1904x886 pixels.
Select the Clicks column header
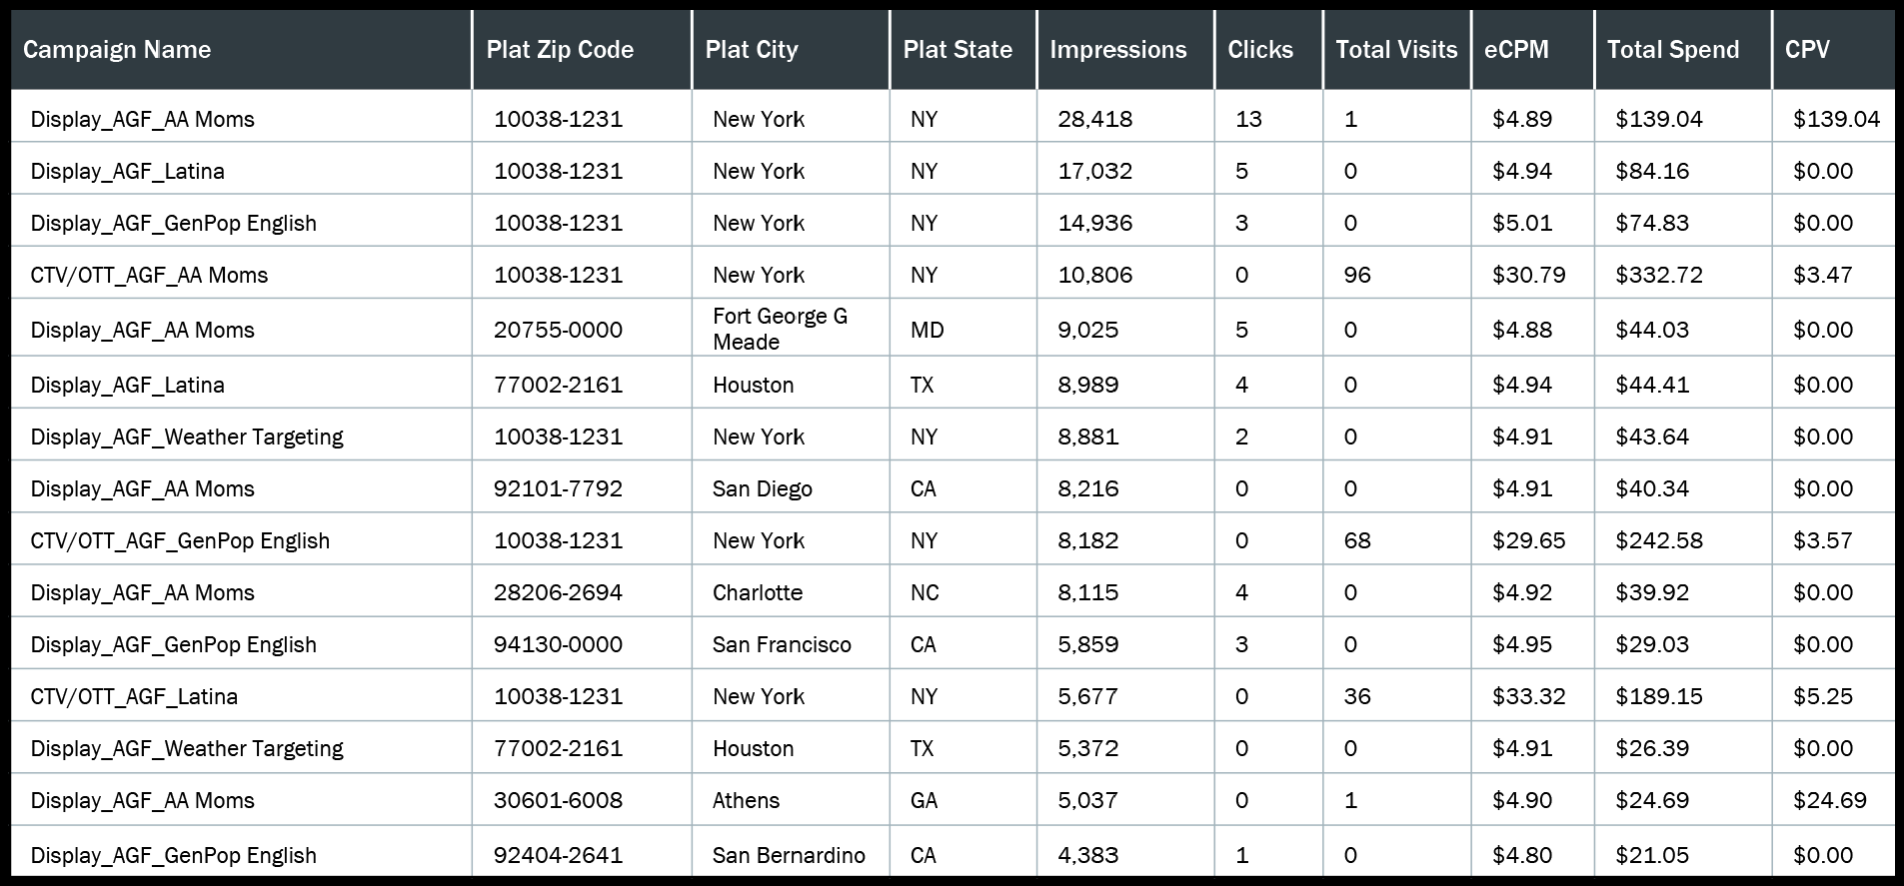click(x=1260, y=50)
